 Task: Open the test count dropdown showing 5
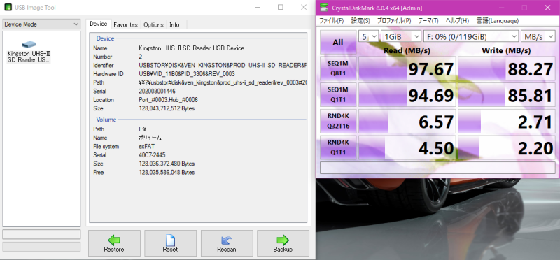click(x=369, y=36)
